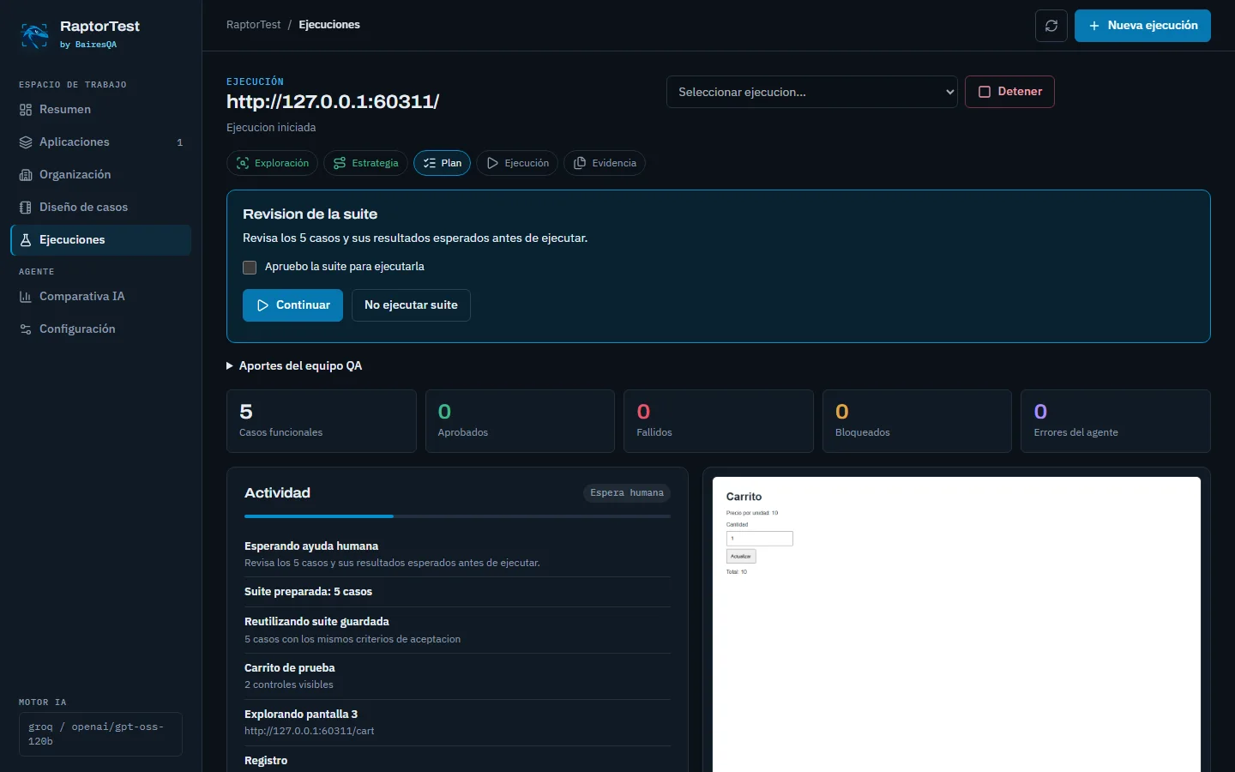The width and height of the screenshot is (1235, 772).
Task: Expand the 'Aportes del equipo QA' section
Action: point(294,366)
